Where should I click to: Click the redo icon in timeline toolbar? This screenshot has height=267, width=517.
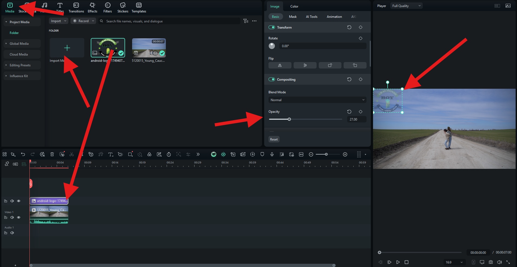pos(33,154)
